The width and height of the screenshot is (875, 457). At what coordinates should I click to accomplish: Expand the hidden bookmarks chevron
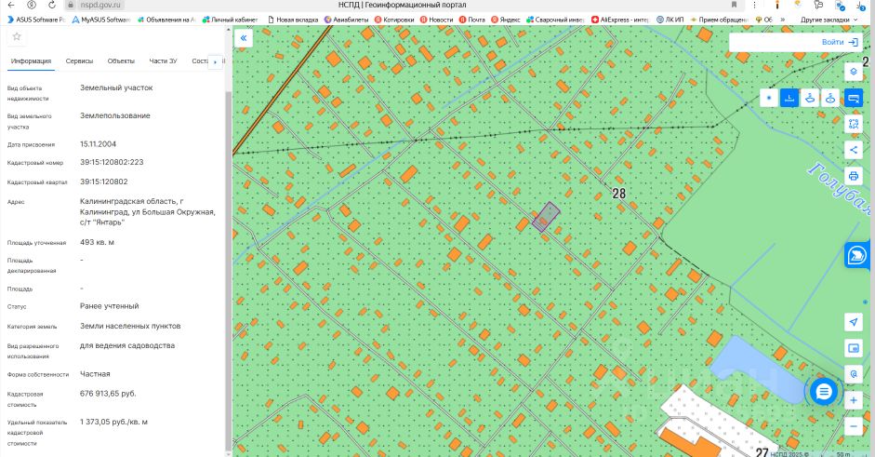pyautogui.click(x=782, y=20)
